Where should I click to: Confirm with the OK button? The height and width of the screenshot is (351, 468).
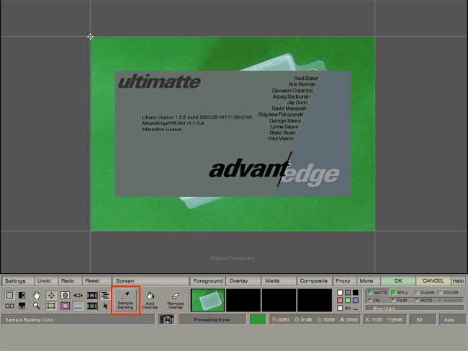(x=398, y=281)
